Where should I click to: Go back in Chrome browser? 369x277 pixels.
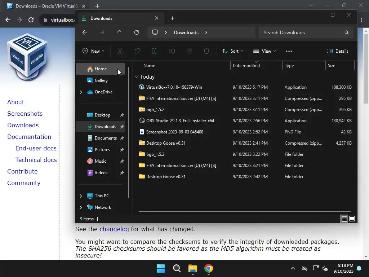(8, 20)
